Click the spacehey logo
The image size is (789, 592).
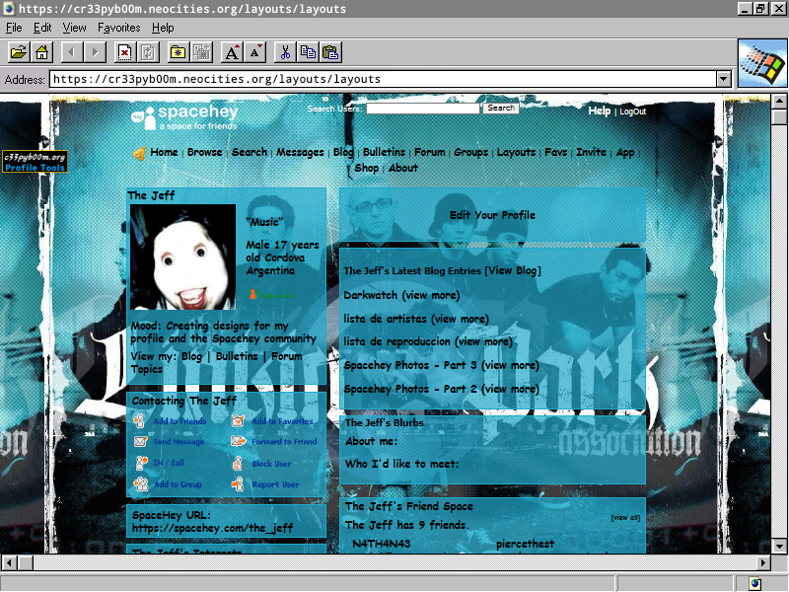[x=184, y=117]
